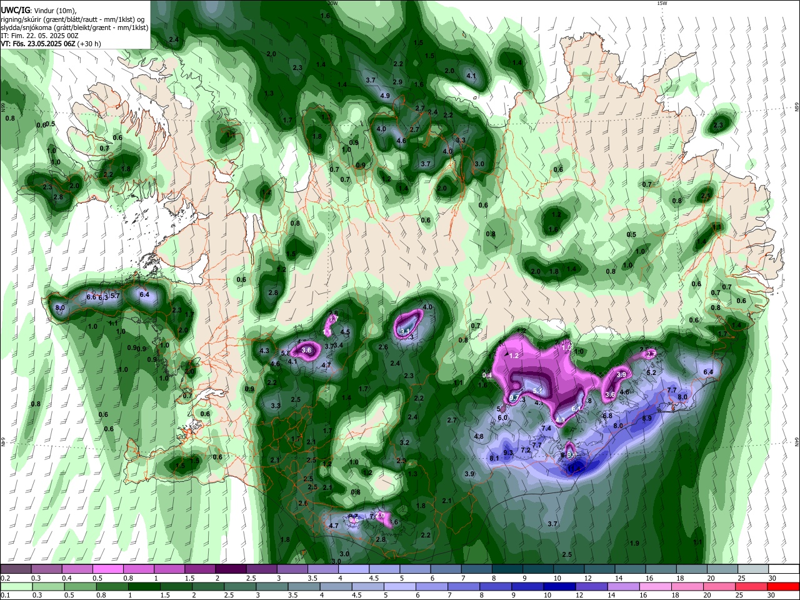800x600 pixels.
Task: Click the light pink 16 swatch in lower legend row
Action: [656, 586]
